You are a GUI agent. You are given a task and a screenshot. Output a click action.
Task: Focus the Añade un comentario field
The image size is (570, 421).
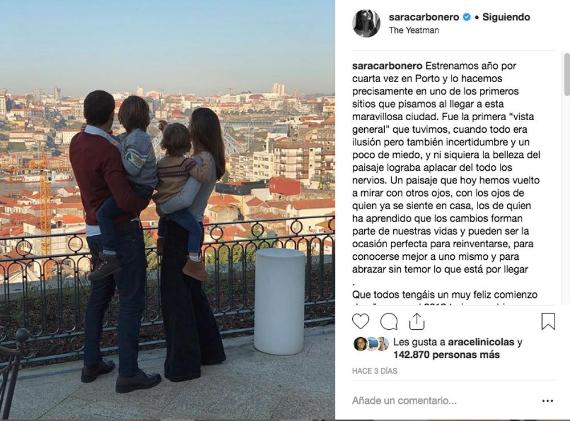443,400
